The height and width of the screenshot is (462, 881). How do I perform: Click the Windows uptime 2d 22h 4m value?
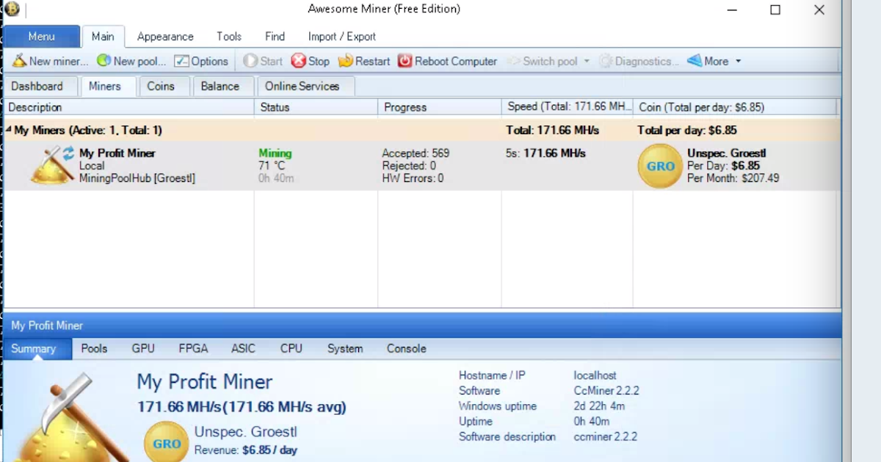pos(599,406)
